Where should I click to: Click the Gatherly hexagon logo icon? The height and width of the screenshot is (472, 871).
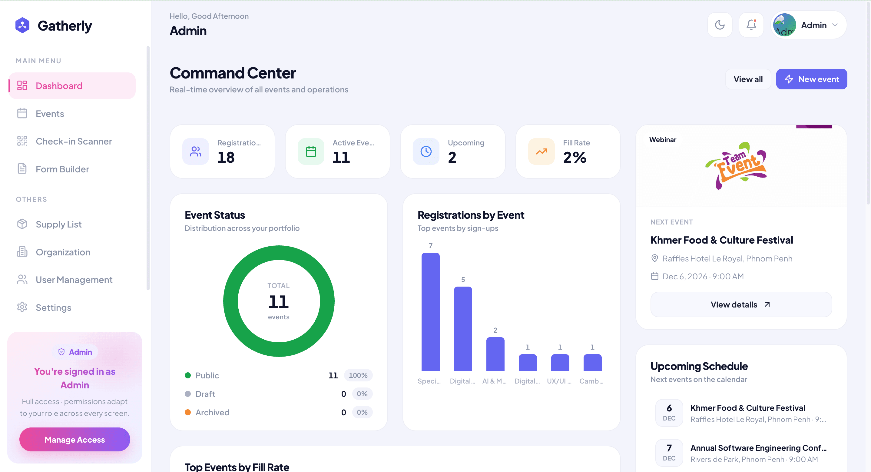pos(22,25)
